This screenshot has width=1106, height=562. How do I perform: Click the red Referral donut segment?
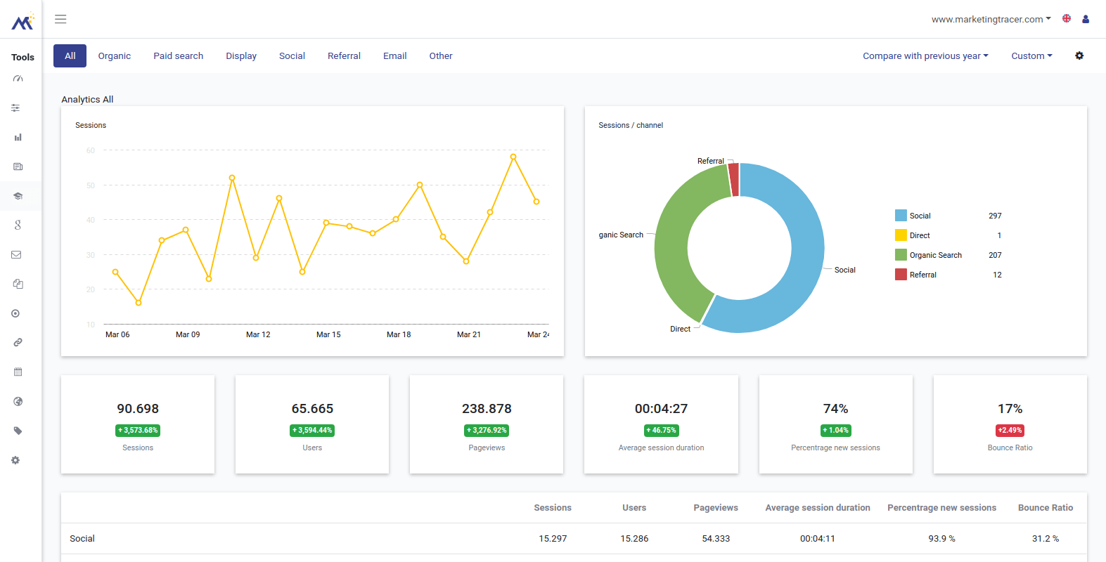733,180
